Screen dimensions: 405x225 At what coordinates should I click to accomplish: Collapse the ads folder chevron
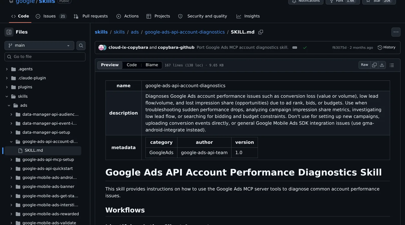[9, 106]
